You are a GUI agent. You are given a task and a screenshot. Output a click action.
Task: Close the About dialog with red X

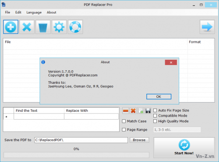coord(171,62)
